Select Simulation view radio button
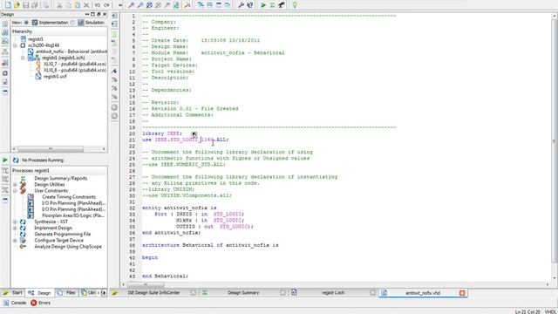 [x=72, y=23]
